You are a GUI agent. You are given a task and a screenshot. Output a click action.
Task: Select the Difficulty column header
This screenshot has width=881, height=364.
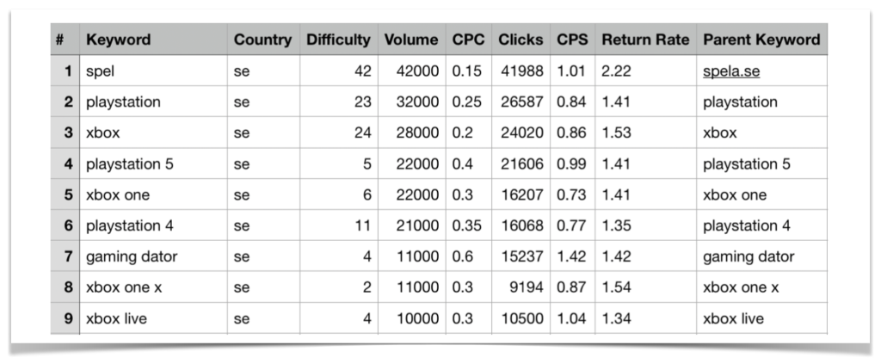pos(338,40)
